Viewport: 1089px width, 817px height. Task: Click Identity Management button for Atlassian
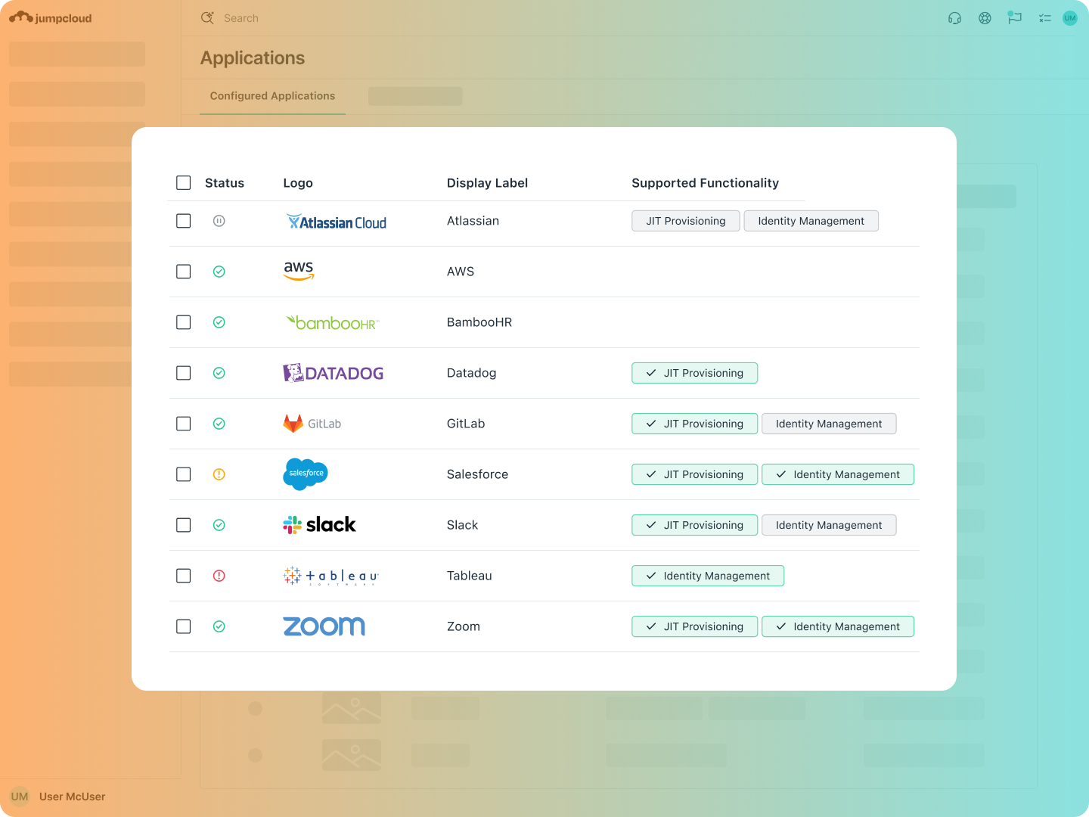(x=811, y=221)
